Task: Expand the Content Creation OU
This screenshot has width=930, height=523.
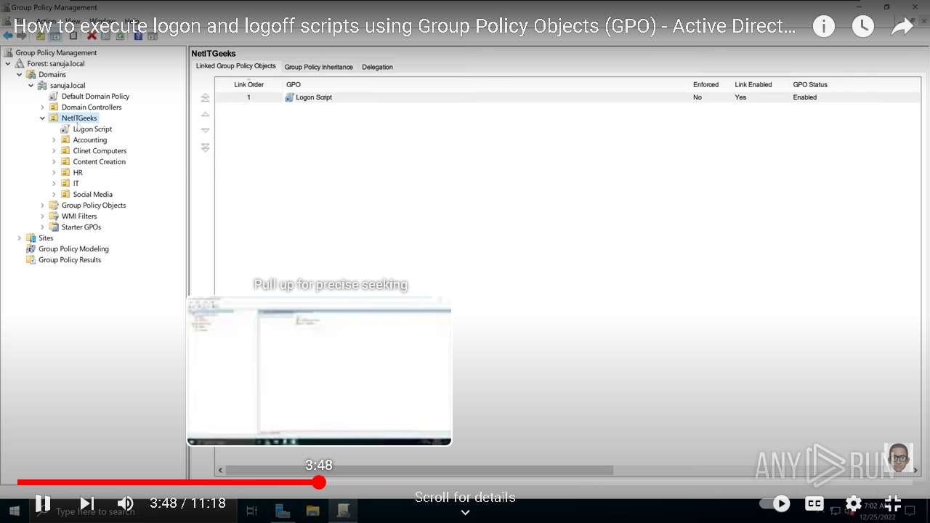Action: click(54, 162)
